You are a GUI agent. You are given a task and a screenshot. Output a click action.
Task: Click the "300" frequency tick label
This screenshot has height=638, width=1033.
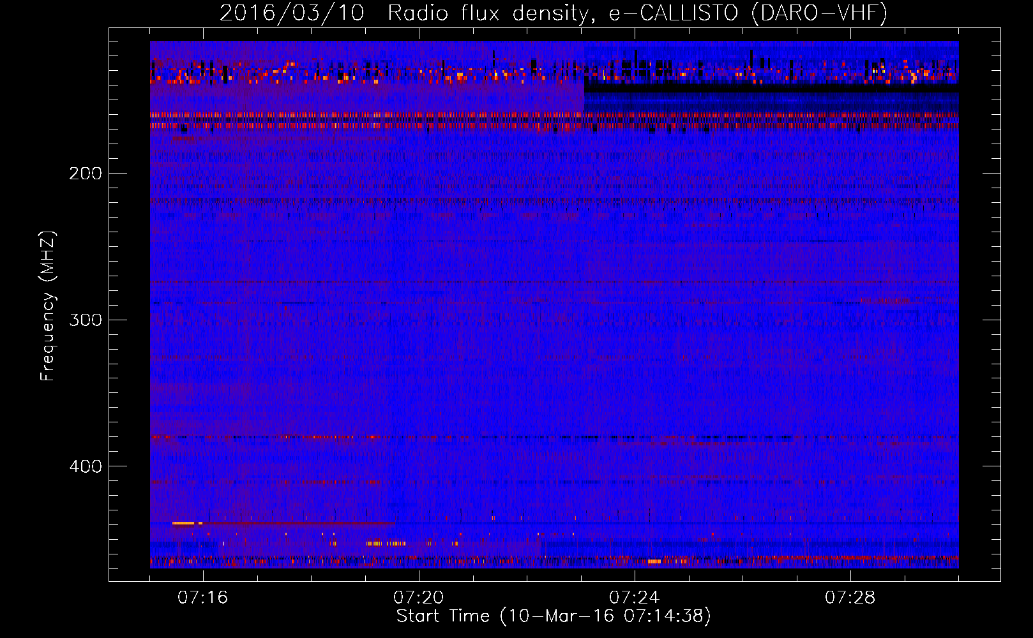click(x=85, y=320)
